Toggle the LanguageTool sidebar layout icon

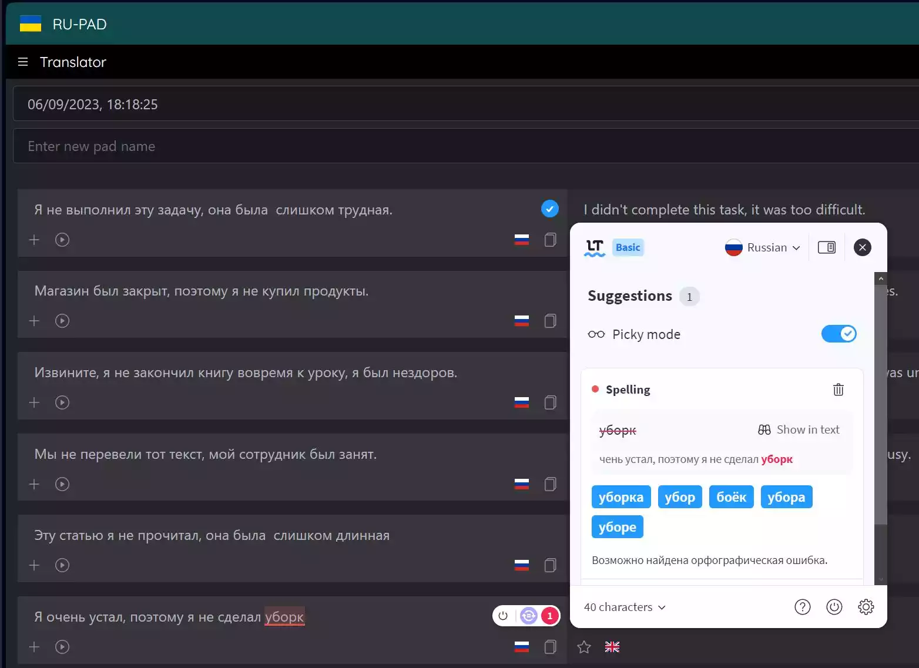point(827,247)
